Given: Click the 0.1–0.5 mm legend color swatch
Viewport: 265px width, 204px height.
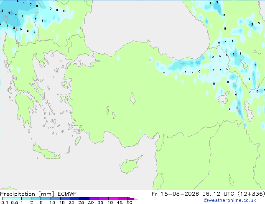Looking at the screenshot, I should [7, 199].
